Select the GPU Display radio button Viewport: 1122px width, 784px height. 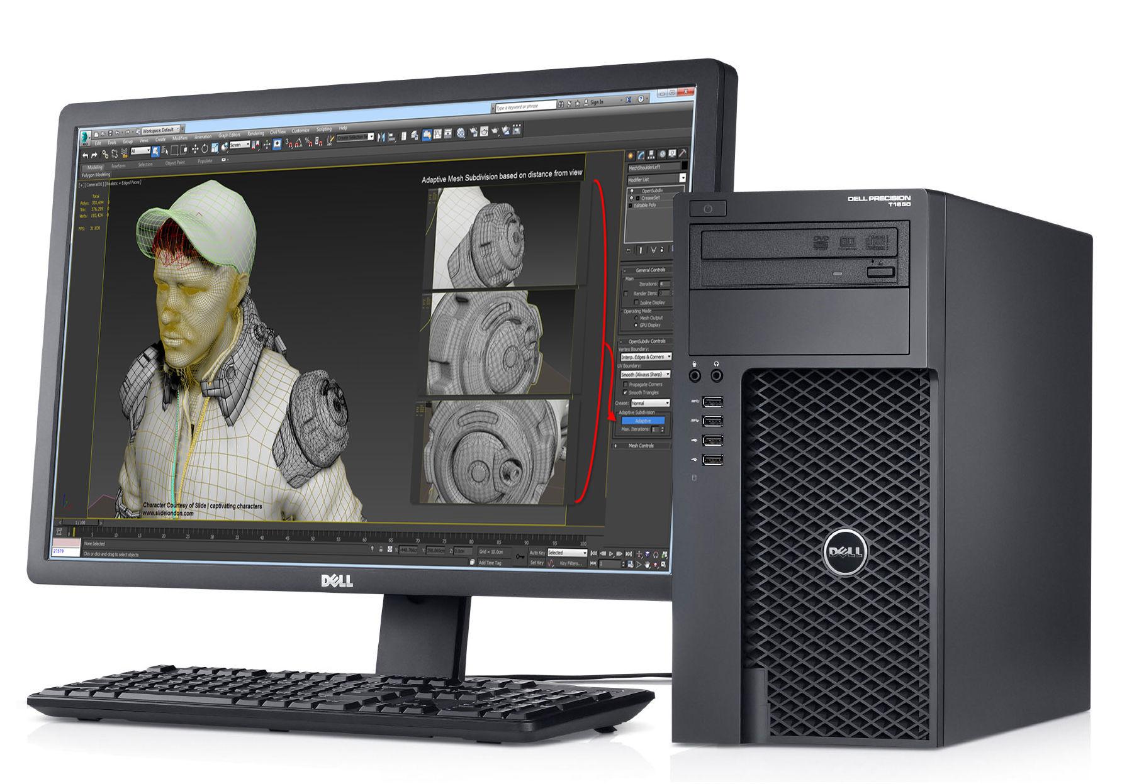click(x=636, y=325)
